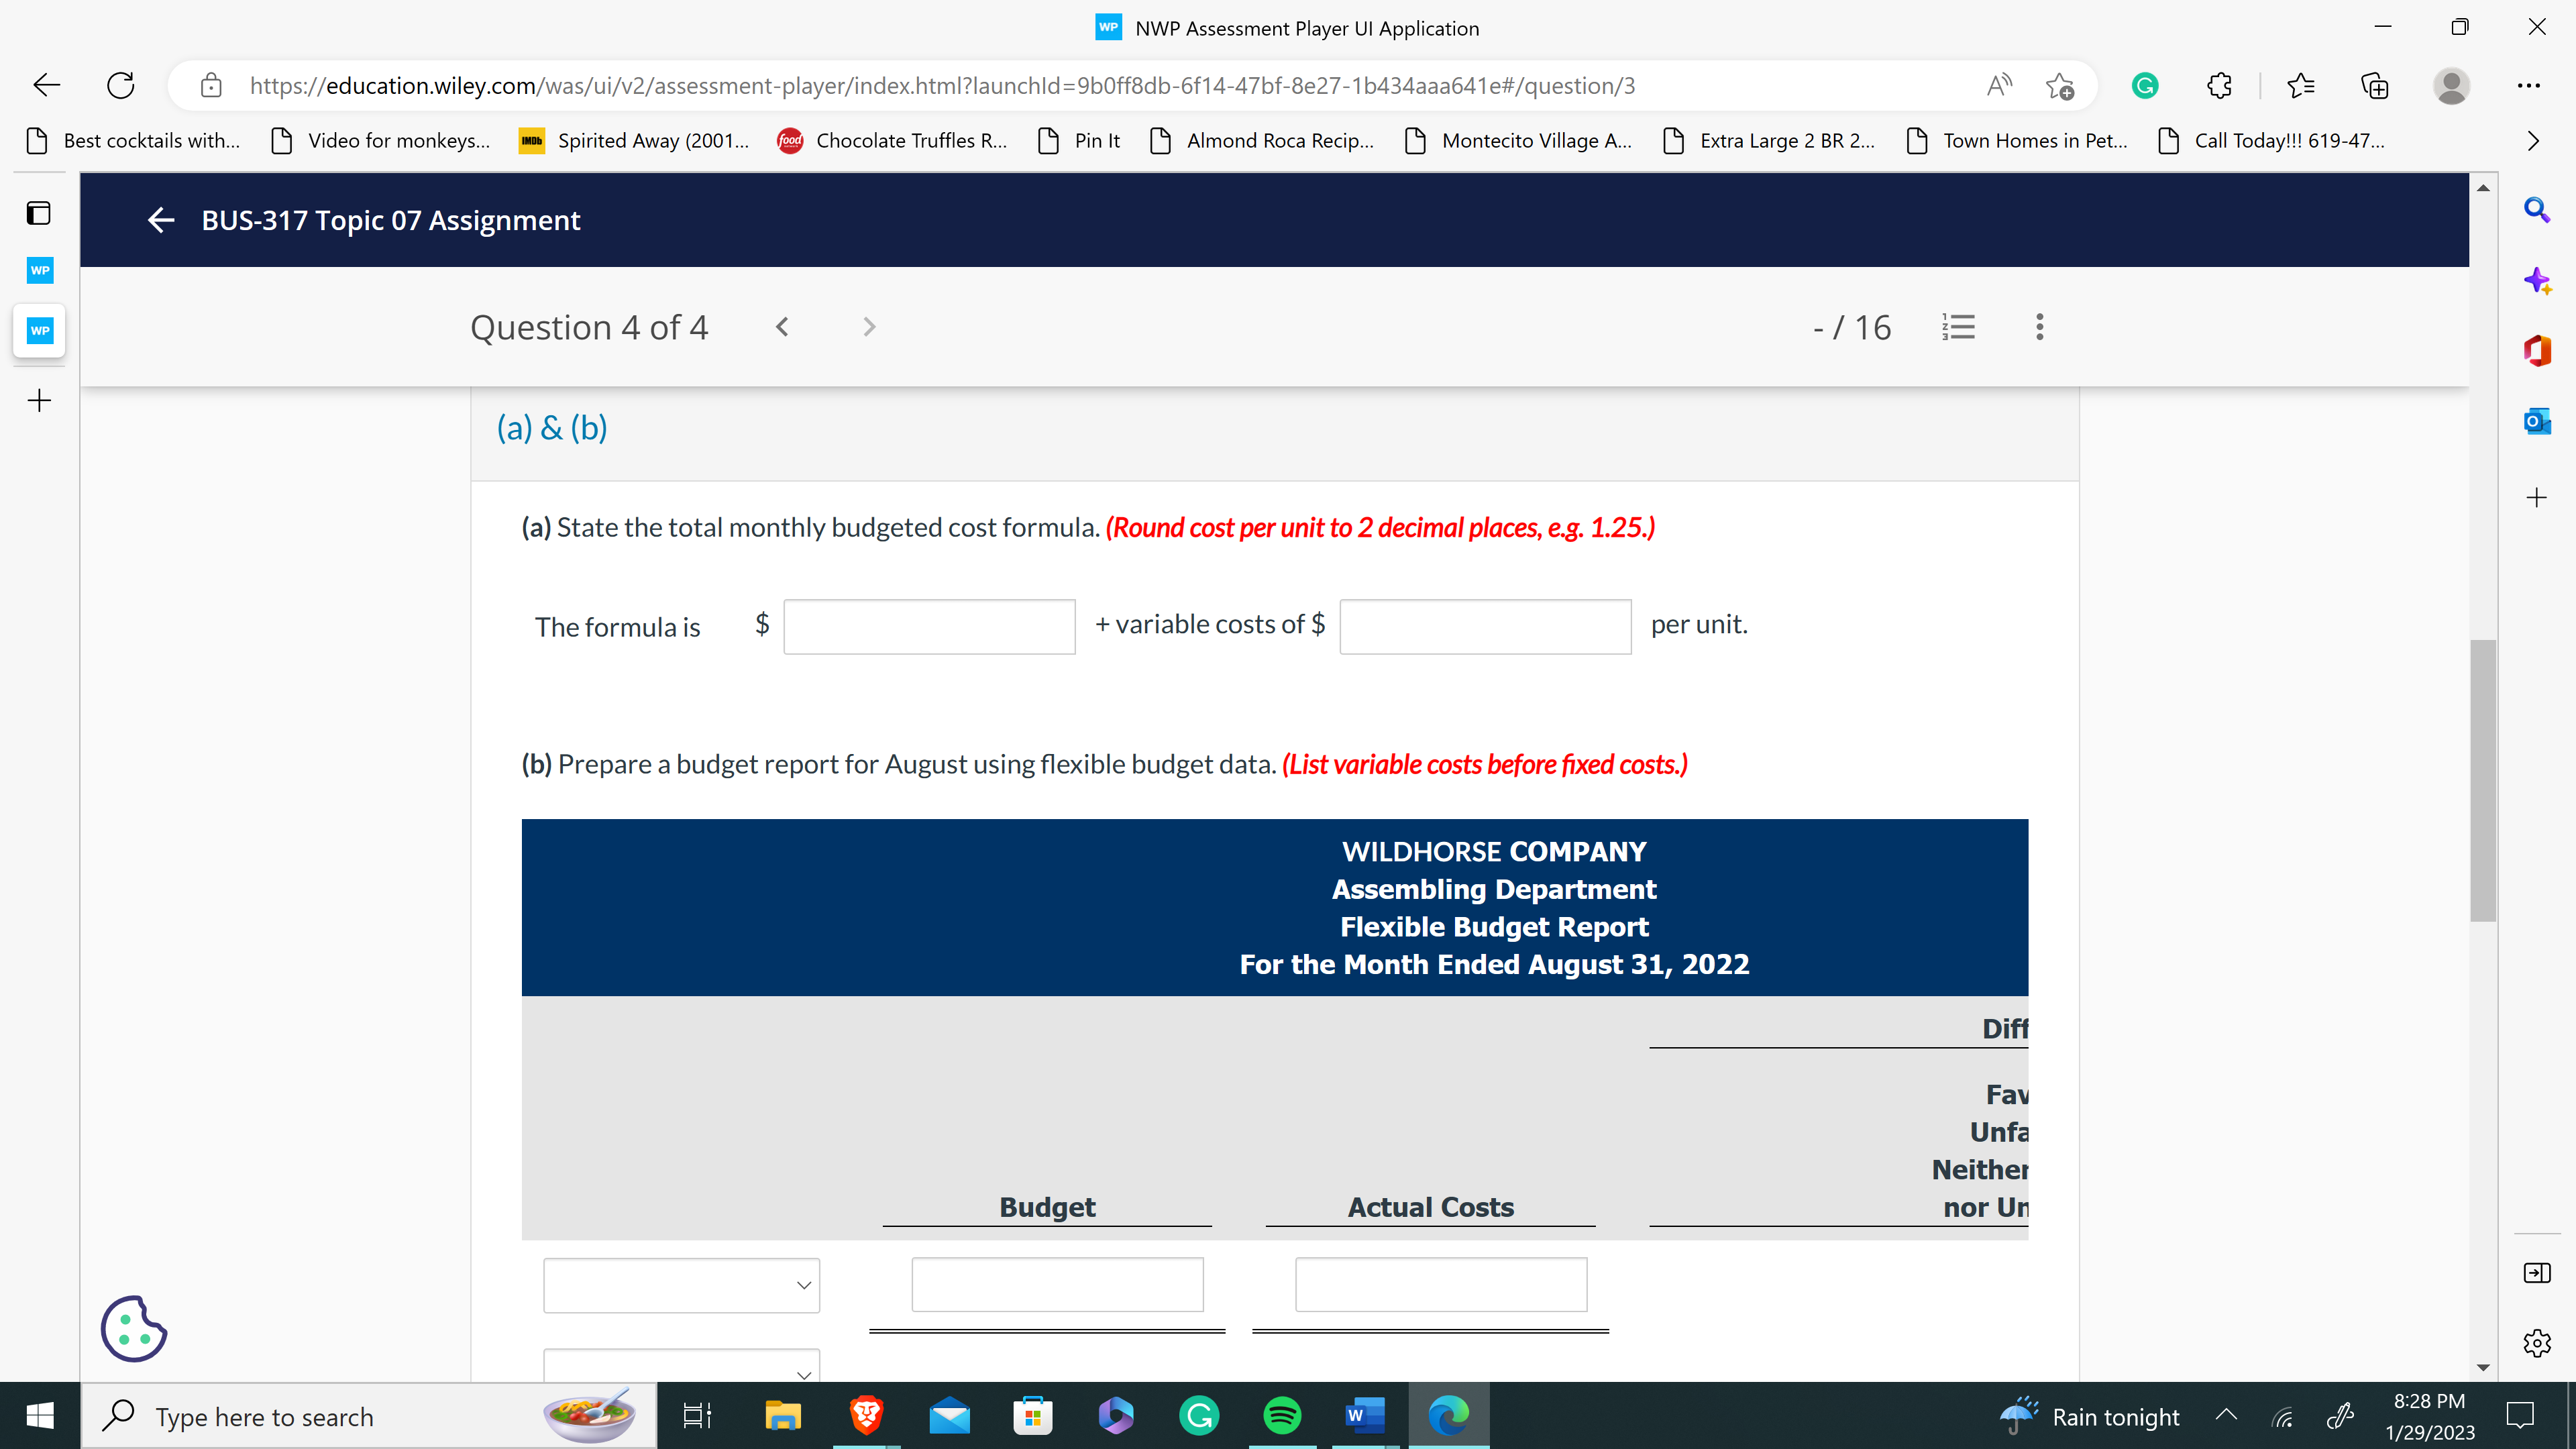The height and width of the screenshot is (1449, 2576).
Task: Click the browser refresh button
Action: point(121,86)
